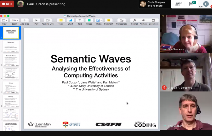Add a Text box
212x136 pixels.
80,20
